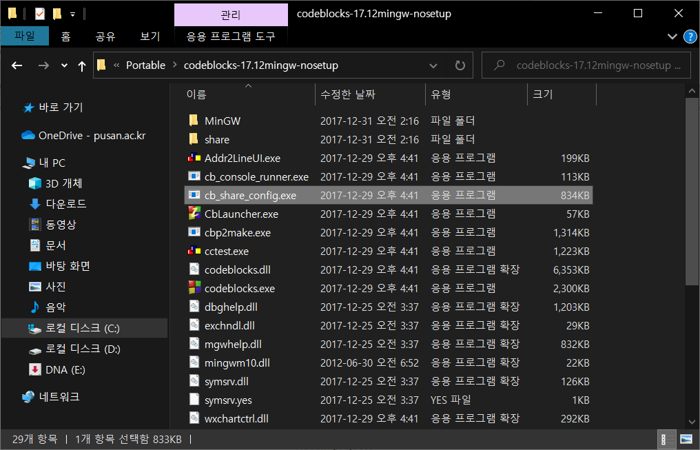Select the 관리 contextual tab
Viewport: 700px width, 450px height.
click(x=231, y=14)
